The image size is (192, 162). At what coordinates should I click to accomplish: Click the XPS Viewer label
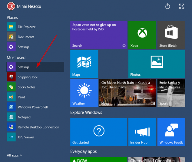[26, 137]
